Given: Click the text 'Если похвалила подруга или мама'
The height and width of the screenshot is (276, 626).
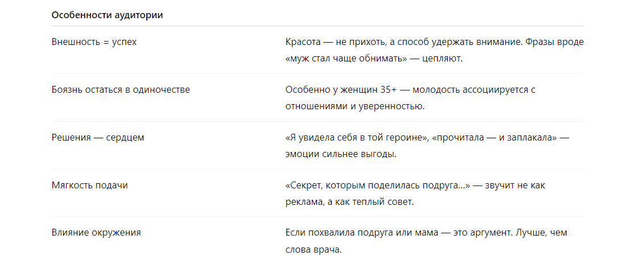Looking at the screenshot, I should click(362, 232).
